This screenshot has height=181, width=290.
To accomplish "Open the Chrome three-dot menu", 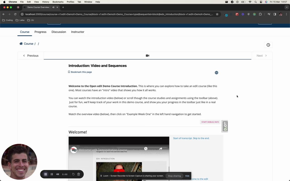I will coord(286,14).
